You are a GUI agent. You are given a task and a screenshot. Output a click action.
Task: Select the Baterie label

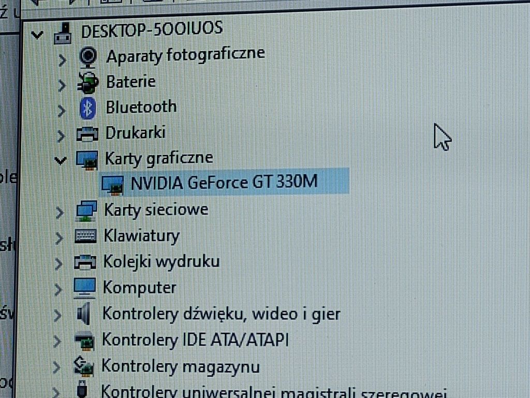(131, 82)
